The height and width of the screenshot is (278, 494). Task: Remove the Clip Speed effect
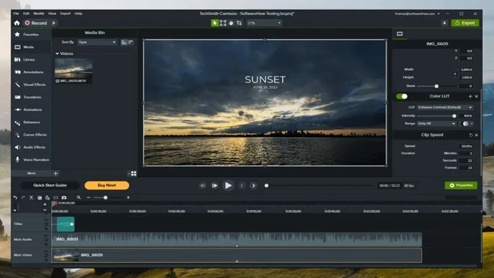point(476,135)
